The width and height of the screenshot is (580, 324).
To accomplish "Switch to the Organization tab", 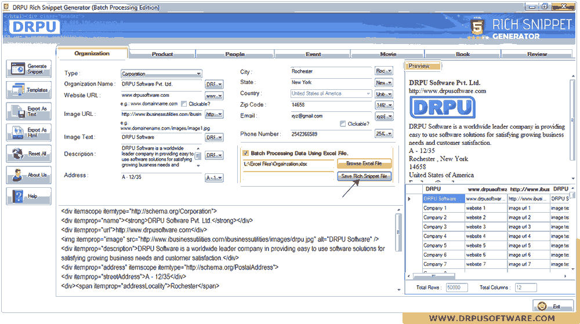I will pyautogui.click(x=92, y=53).
